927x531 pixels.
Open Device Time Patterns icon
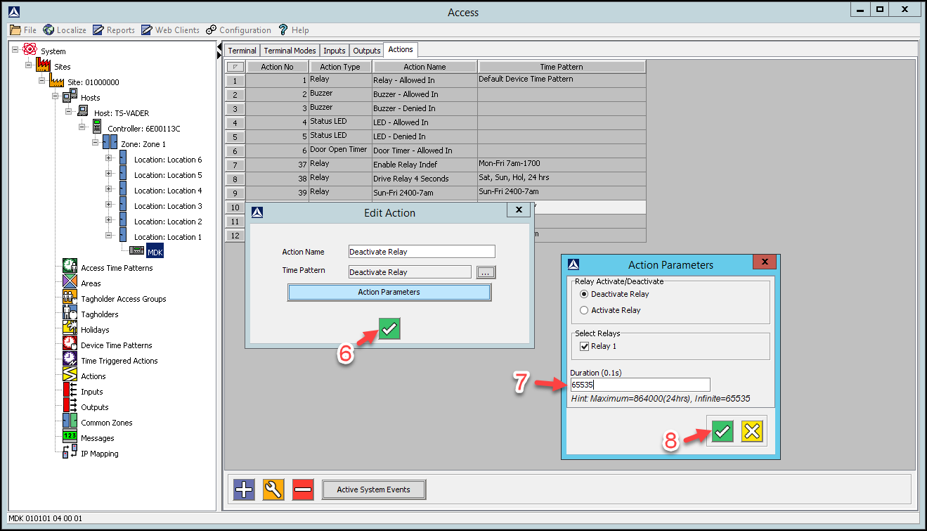pos(70,344)
